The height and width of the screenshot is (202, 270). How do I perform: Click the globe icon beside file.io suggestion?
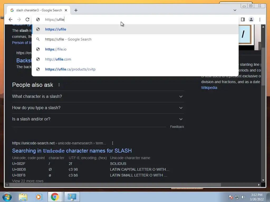38,49
